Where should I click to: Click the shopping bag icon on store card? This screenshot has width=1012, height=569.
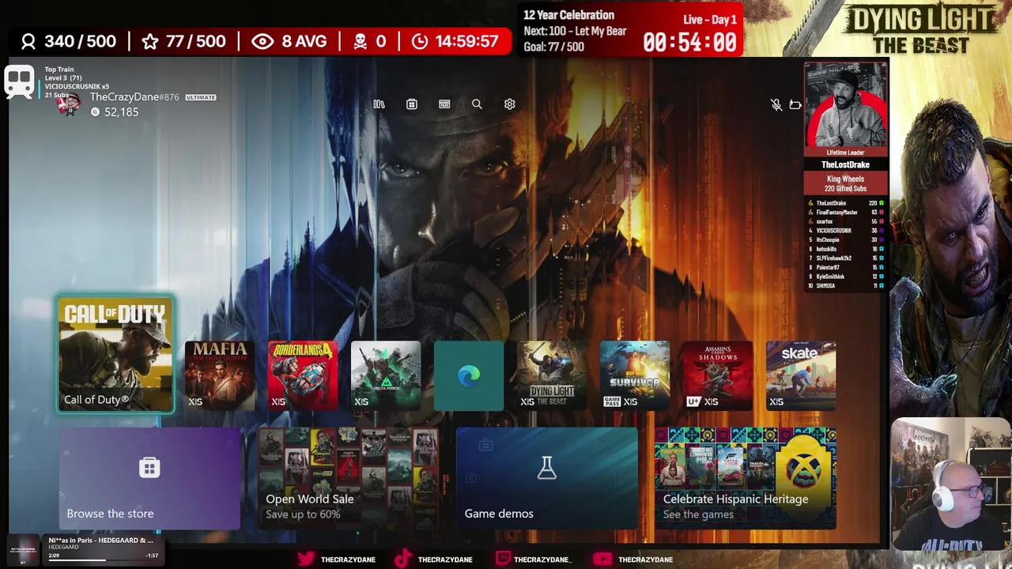click(149, 468)
